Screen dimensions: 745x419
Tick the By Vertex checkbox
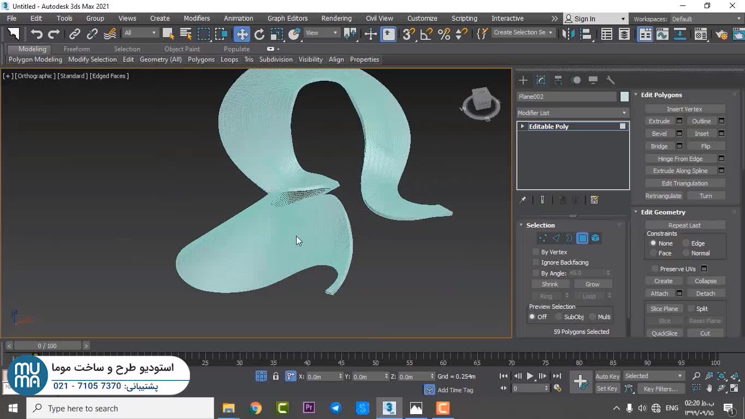(536, 252)
